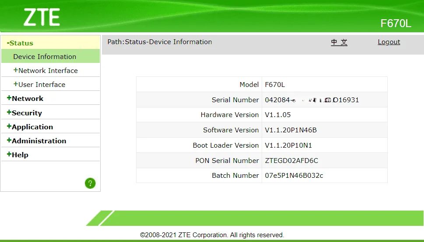Click Boot Loader Version value V1.1.20P10N1
The width and height of the screenshot is (424, 242).
tap(288, 145)
